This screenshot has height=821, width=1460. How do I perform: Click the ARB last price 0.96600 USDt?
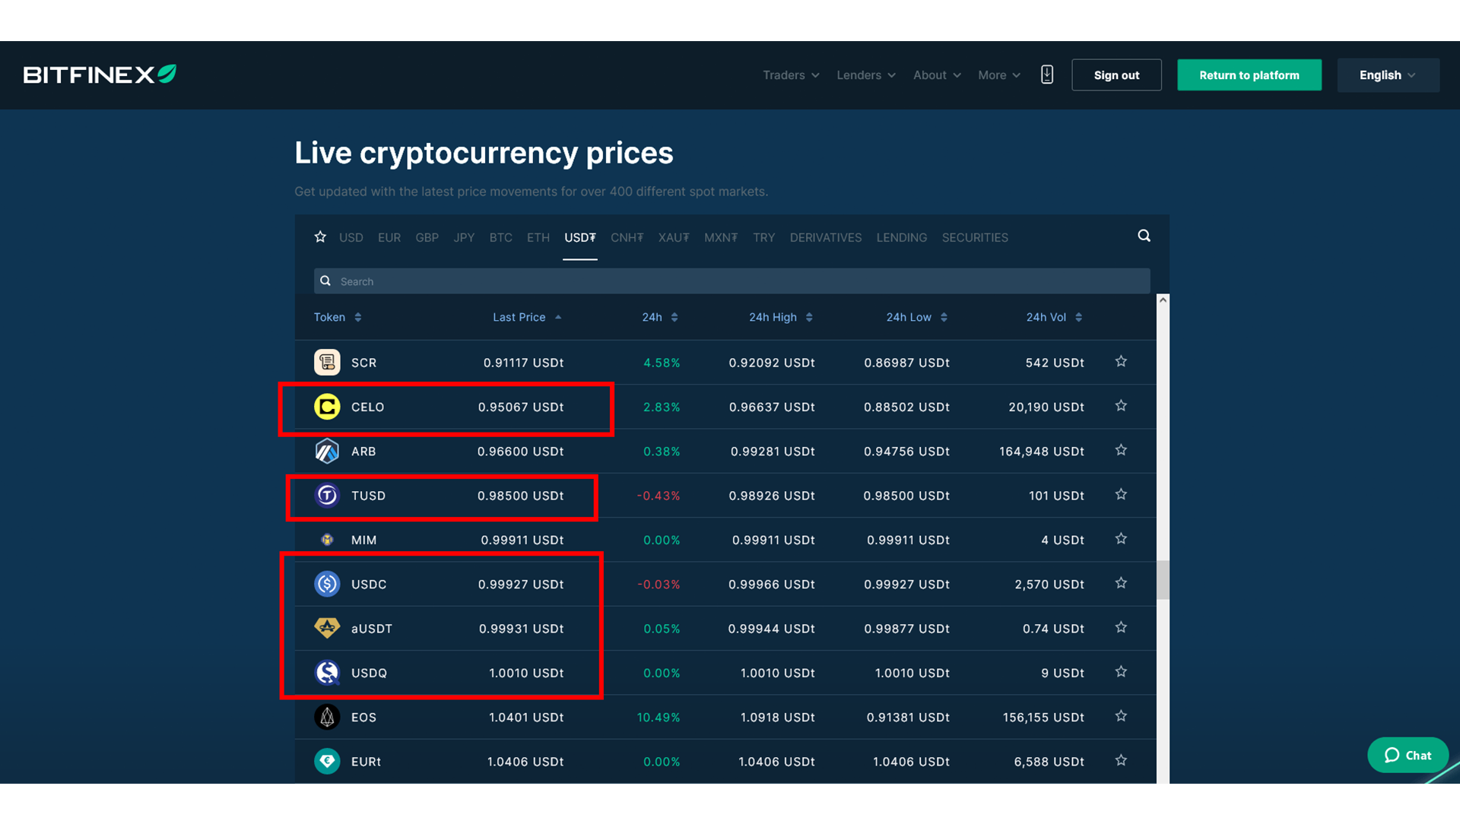(520, 452)
